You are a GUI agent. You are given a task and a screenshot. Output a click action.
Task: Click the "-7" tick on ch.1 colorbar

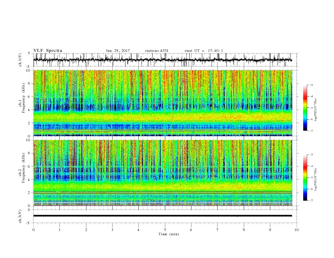[x=311, y=131]
